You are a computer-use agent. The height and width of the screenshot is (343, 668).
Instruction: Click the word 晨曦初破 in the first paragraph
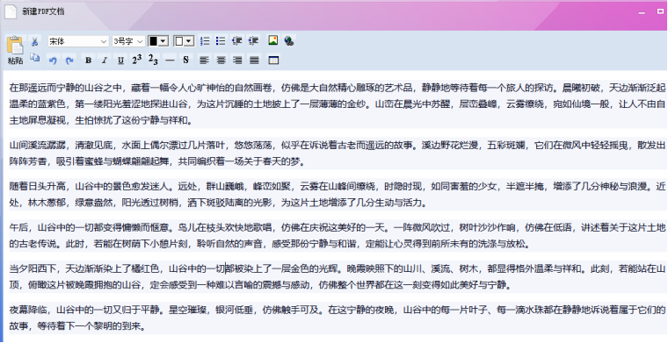pyautogui.click(x=581, y=88)
